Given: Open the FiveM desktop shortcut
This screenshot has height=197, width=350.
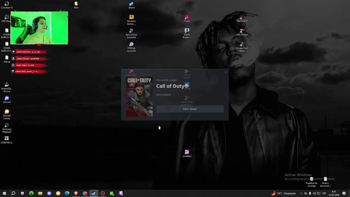Looking at the screenshot, I should tap(187, 19).
